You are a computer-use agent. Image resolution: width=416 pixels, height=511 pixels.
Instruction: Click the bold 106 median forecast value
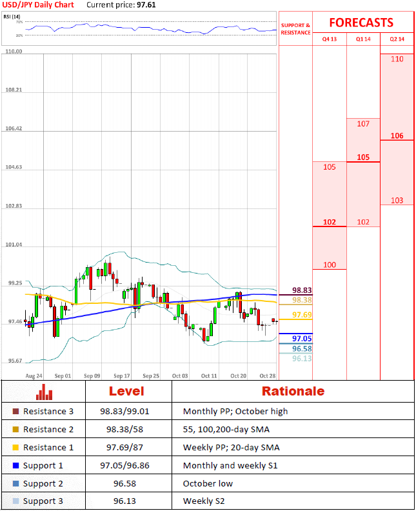pyautogui.click(x=397, y=136)
